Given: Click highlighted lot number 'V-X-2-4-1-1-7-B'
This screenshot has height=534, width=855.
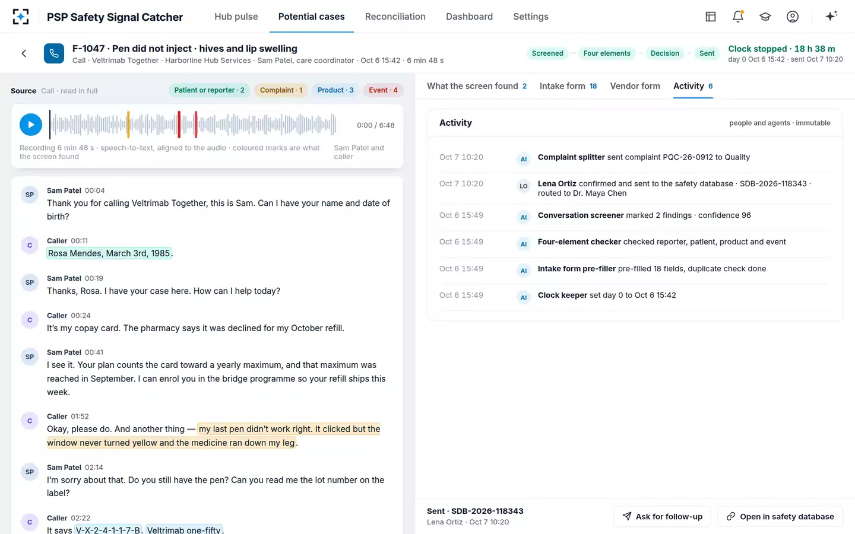Looking at the screenshot, I should point(109,530).
